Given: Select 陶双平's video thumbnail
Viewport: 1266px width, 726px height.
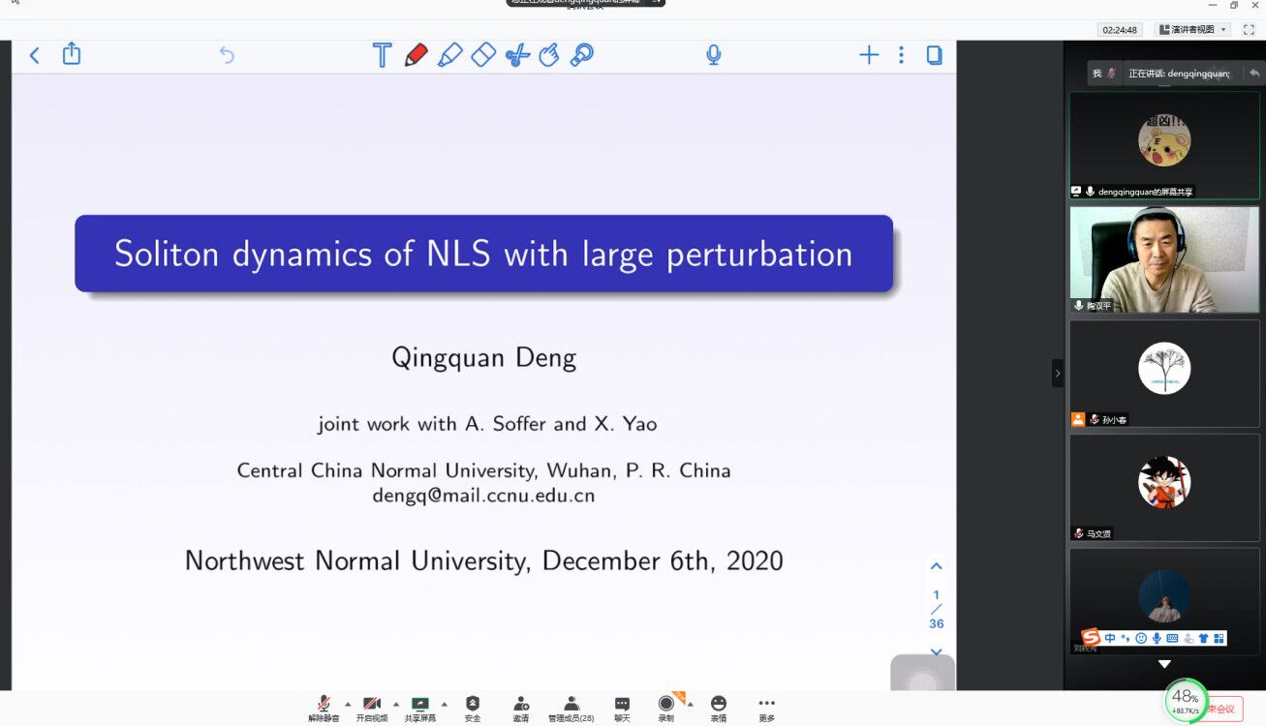Looking at the screenshot, I should [1164, 258].
